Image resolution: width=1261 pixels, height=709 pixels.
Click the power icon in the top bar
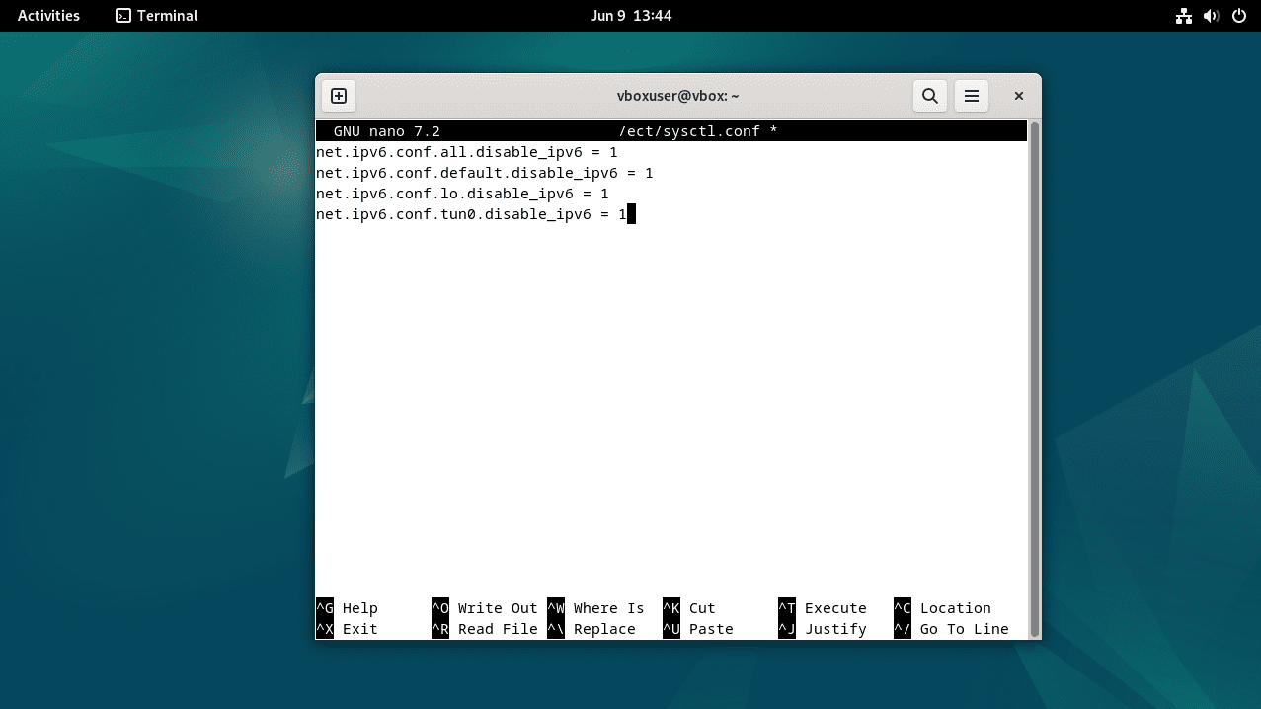tap(1239, 16)
